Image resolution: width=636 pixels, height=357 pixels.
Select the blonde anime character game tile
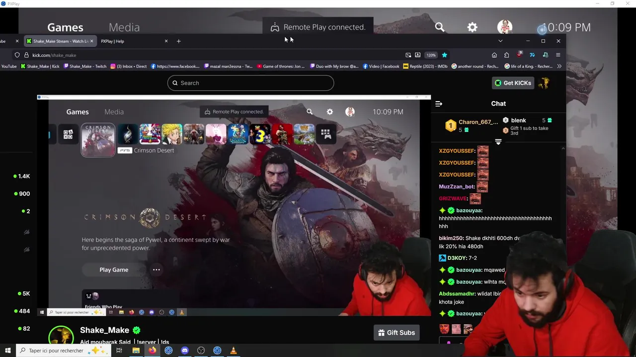tap(171, 134)
